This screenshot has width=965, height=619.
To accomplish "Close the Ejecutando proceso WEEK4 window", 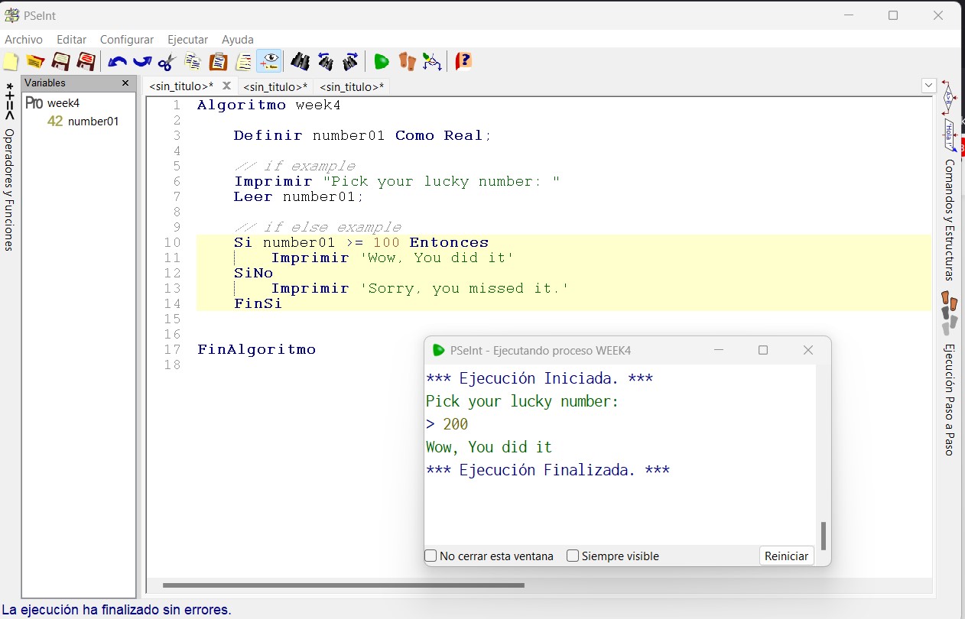I will pyautogui.click(x=808, y=350).
